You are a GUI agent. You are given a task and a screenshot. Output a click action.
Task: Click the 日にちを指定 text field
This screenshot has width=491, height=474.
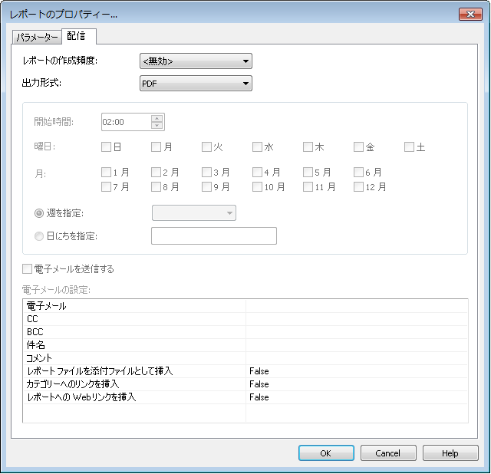pyautogui.click(x=214, y=235)
